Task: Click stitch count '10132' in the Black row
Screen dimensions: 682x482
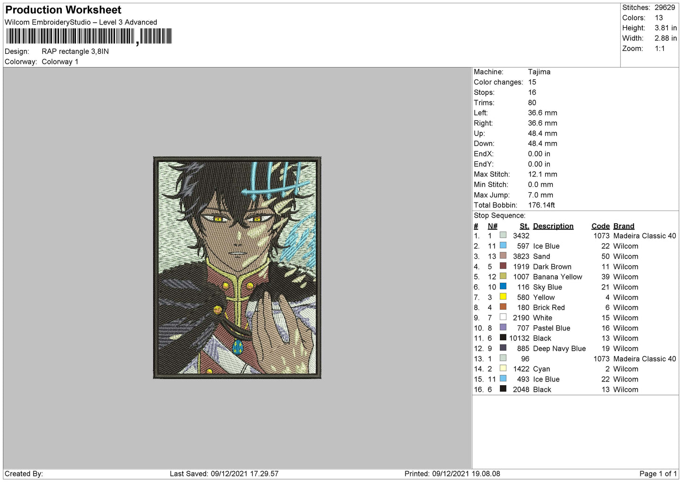Action: pos(519,338)
